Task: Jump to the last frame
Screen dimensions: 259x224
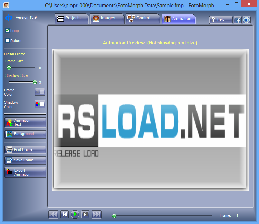Action: 96,214
